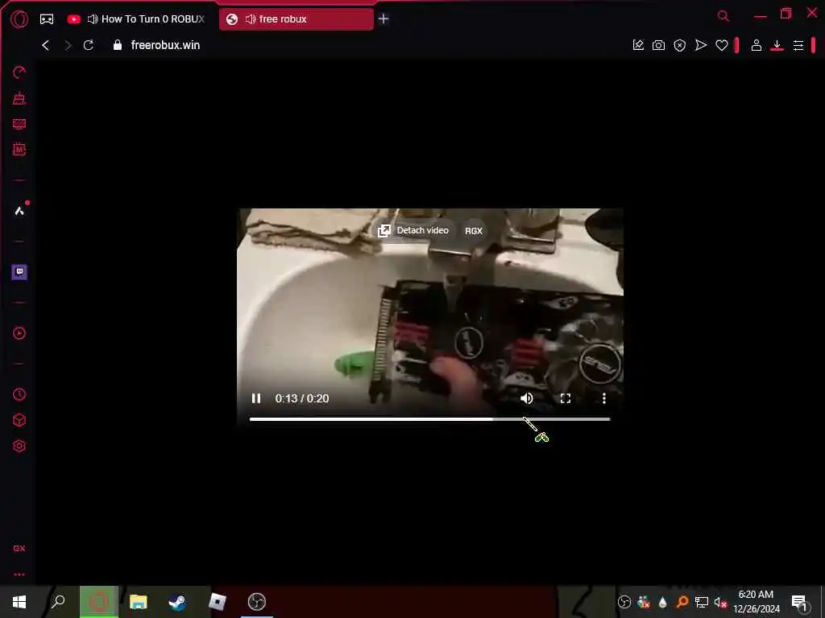Open GX Control speedometer in sidebar
The height and width of the screenshot is (618, 825).
coord(19,72)
